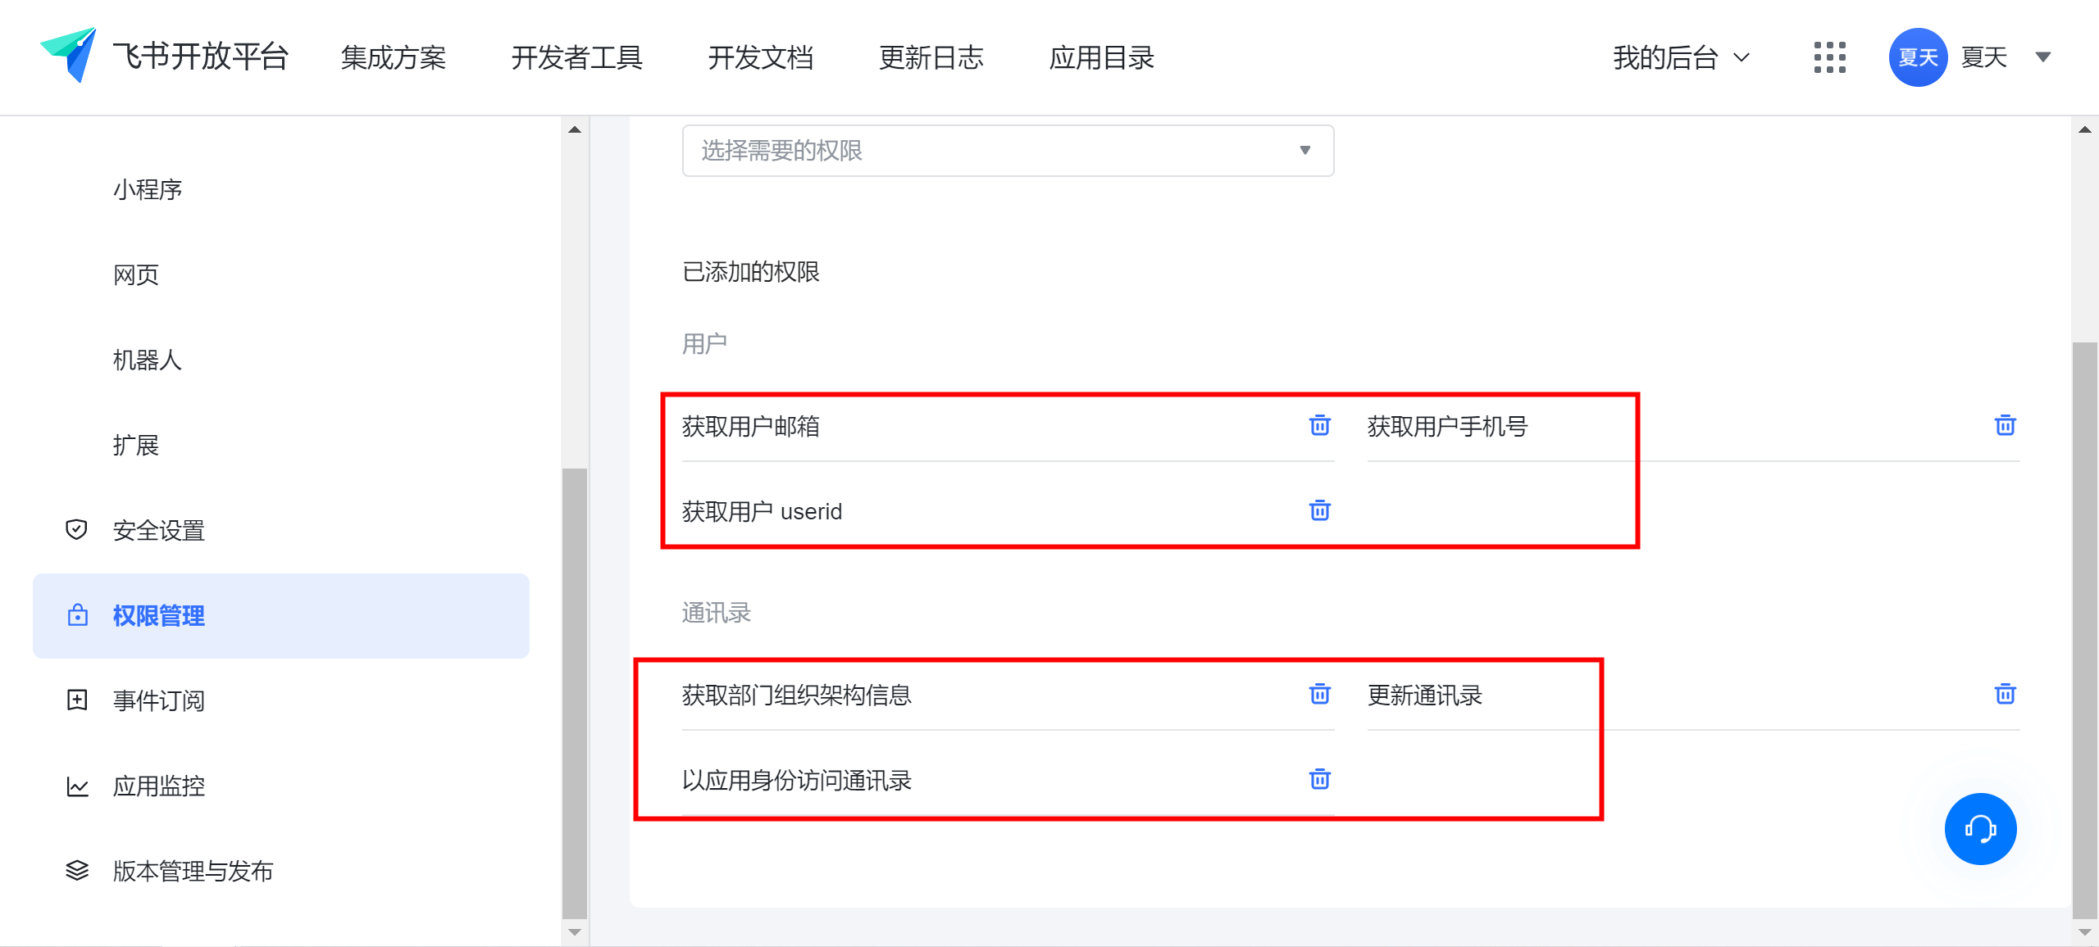Open 事件订阅 in the sidebar
This screenshot has height=947, width=2099.
pos(159,701)
